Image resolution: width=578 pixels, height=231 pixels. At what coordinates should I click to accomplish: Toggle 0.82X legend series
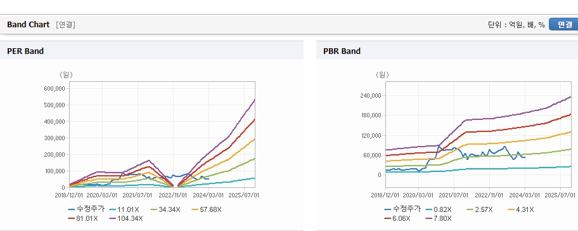[x=439, y=209]
